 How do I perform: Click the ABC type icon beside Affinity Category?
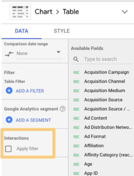point(76,155)
